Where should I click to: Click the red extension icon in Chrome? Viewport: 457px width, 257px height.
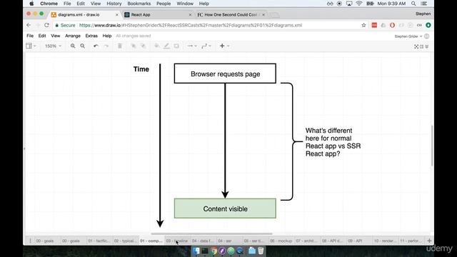374,26
